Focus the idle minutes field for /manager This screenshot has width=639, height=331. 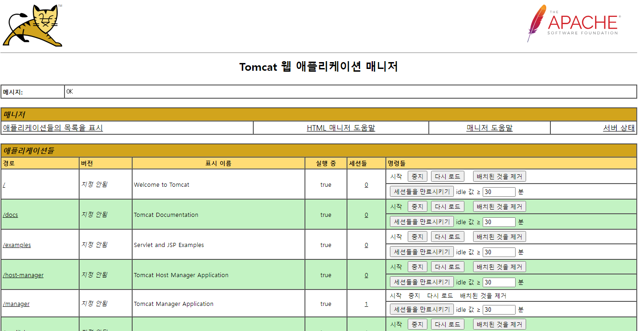pos(499,310)
